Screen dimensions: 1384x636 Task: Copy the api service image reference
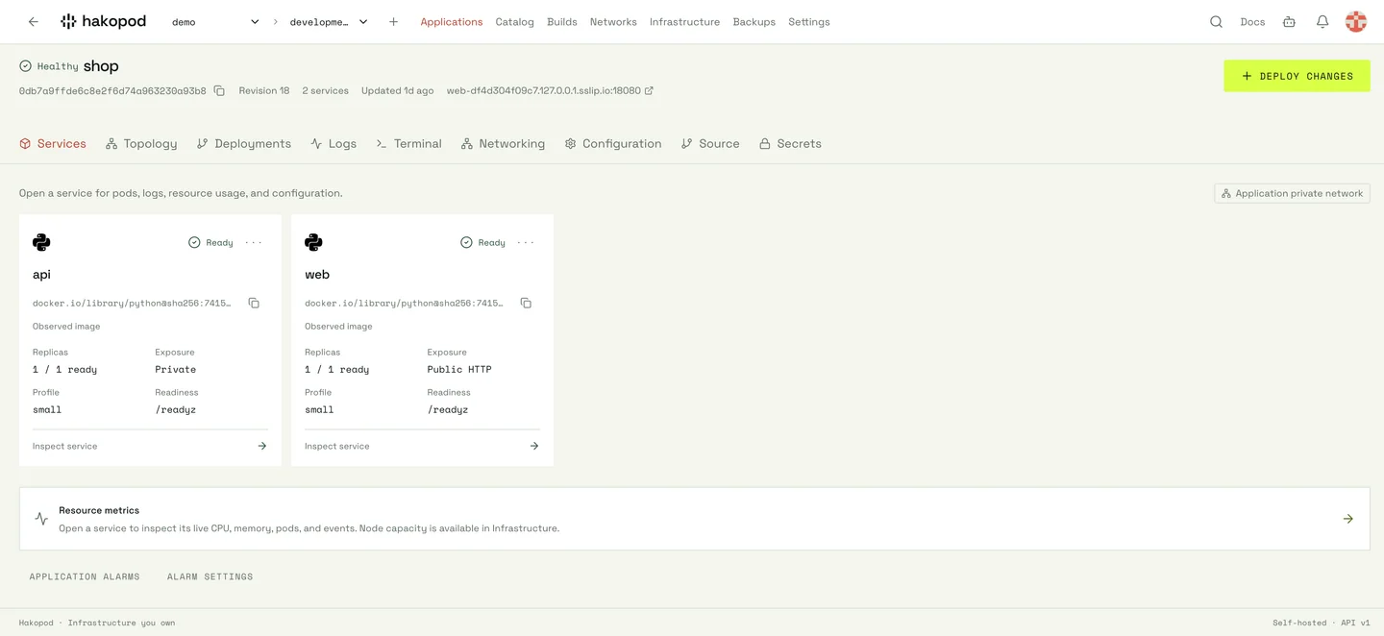254,303
